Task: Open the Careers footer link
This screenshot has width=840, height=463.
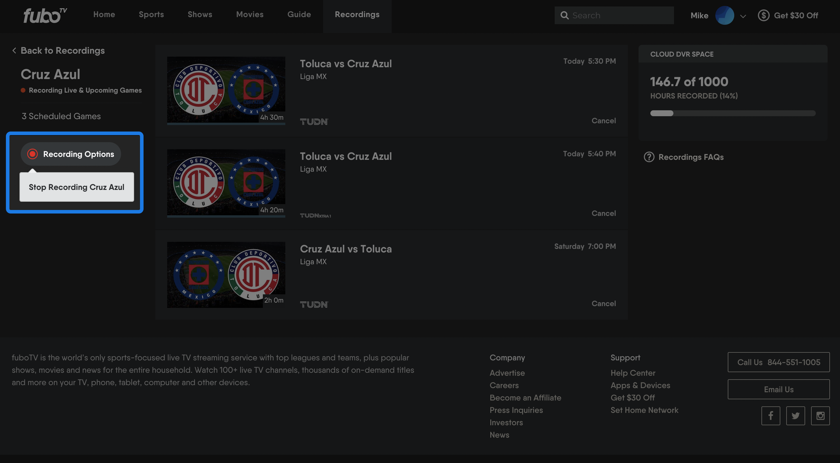Action: coord(504,385)
